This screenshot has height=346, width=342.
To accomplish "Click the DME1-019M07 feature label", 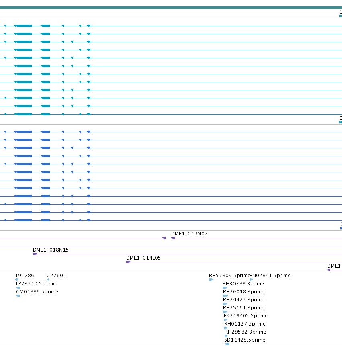I will tap(189, 234).
